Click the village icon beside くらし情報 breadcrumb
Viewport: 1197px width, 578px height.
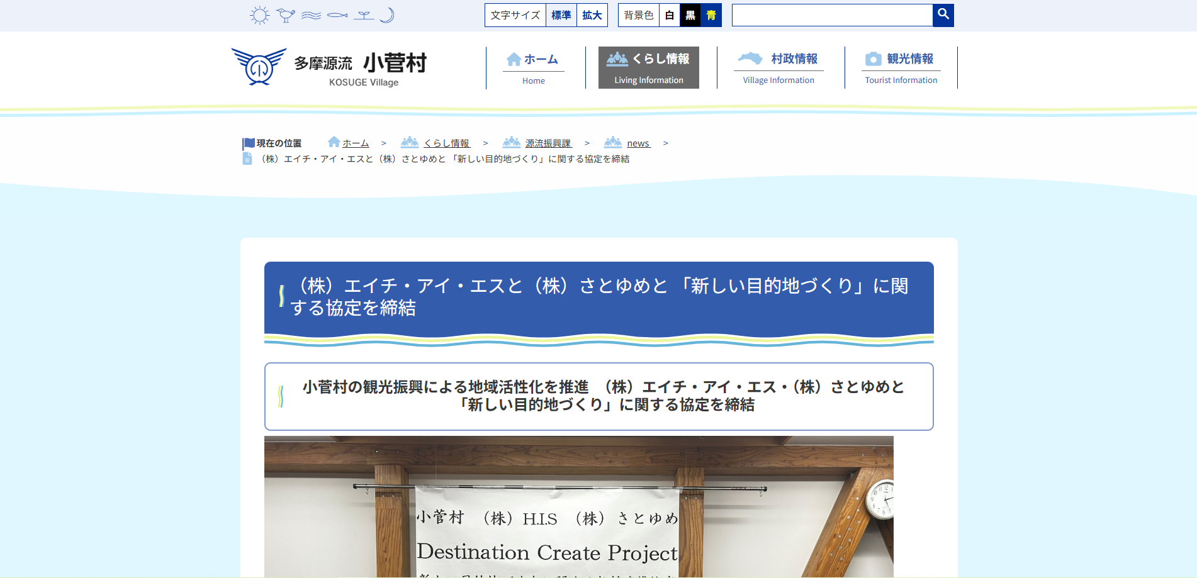click(410, 142)
